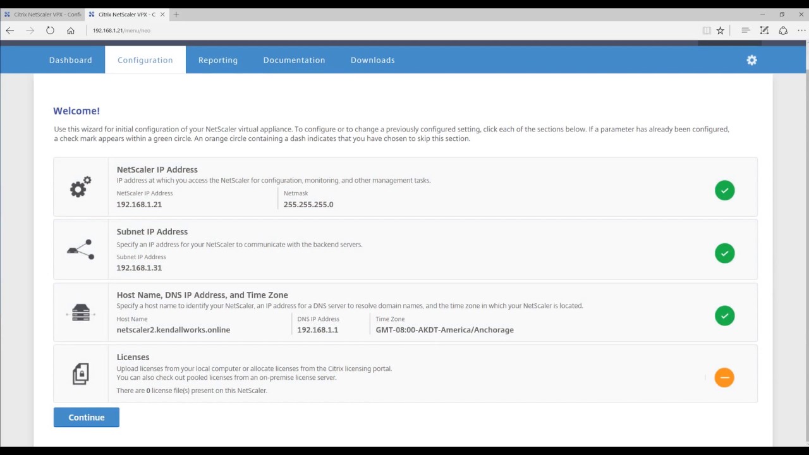The height and width of the screenshot is (455, 809).
Task: Open the Documentation tab
Action: coord(294,60)
